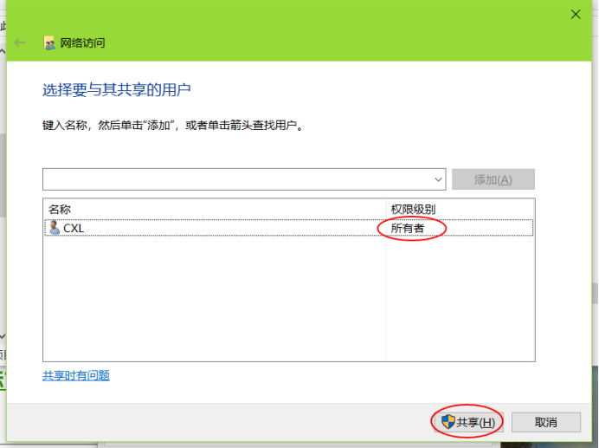Click the 选择要与其共享的用户 heading

click(x=117, y=89)
